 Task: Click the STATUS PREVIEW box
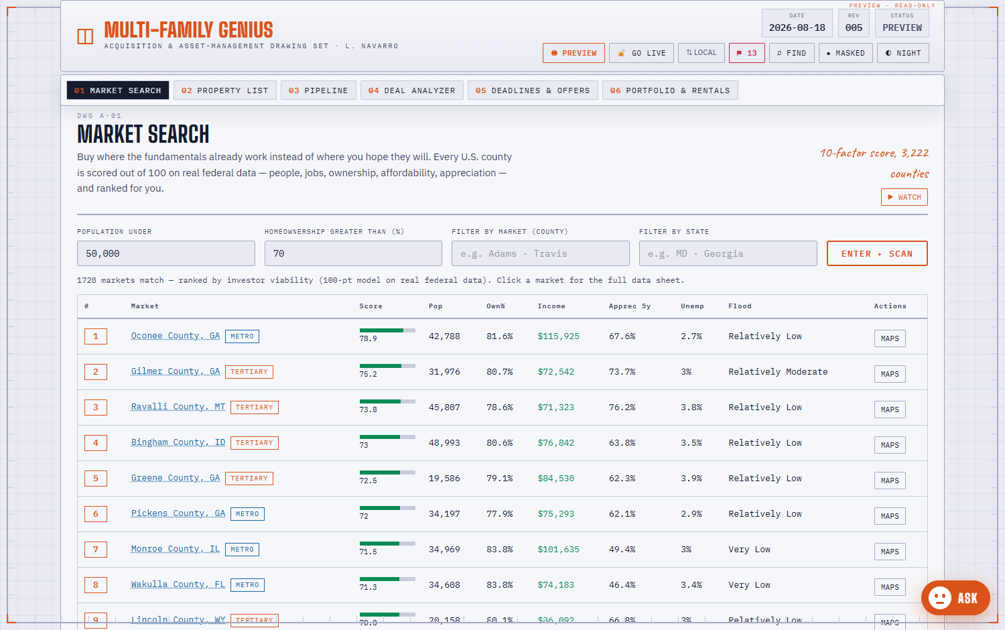(x=902, y=23)
